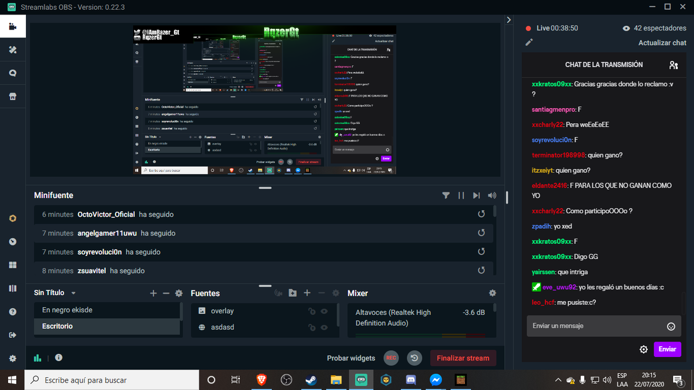This screenshot has height=390, width=694.
Task: Skip the current alert in Minifuente
Action: click(x=477, y=195)
